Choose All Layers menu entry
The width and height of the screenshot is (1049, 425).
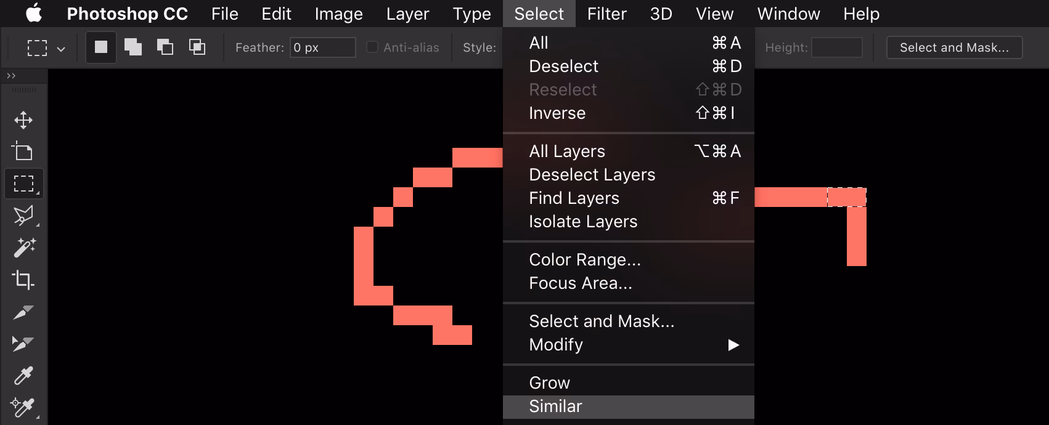pos(629,151)
